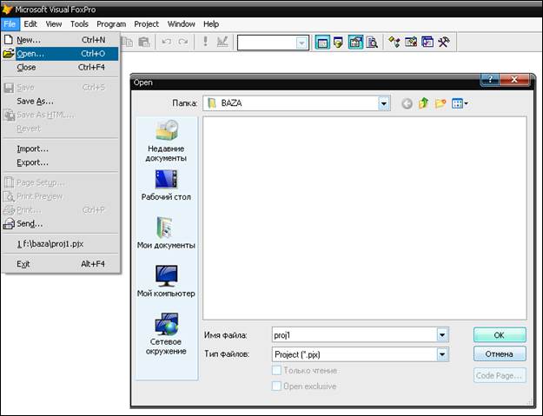Click the Undo arrow in the toolbar
This screenshot has height=416, width=543.
[167, 43]
